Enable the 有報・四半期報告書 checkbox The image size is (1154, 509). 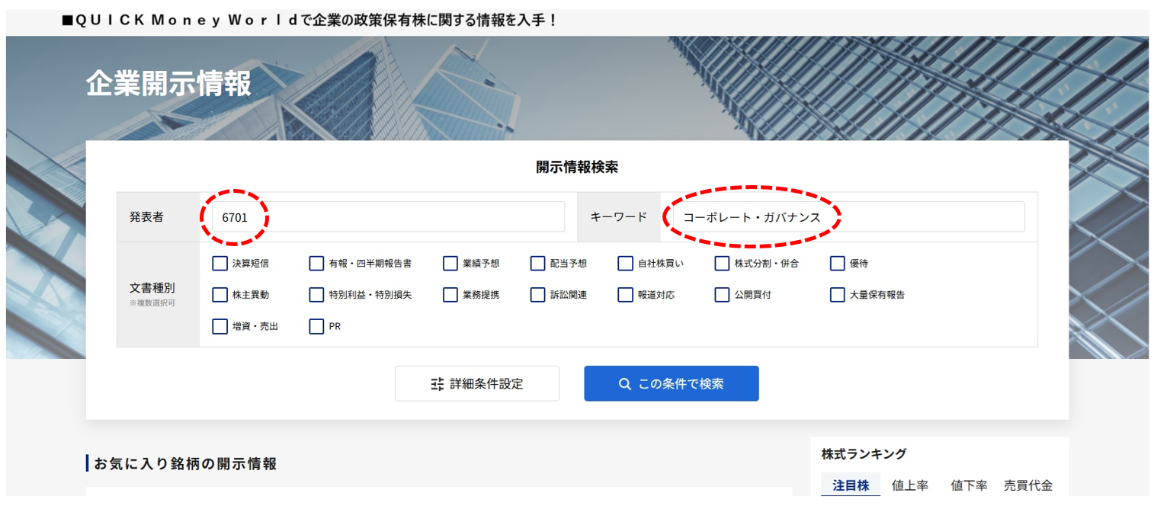[x=316, y=264]
